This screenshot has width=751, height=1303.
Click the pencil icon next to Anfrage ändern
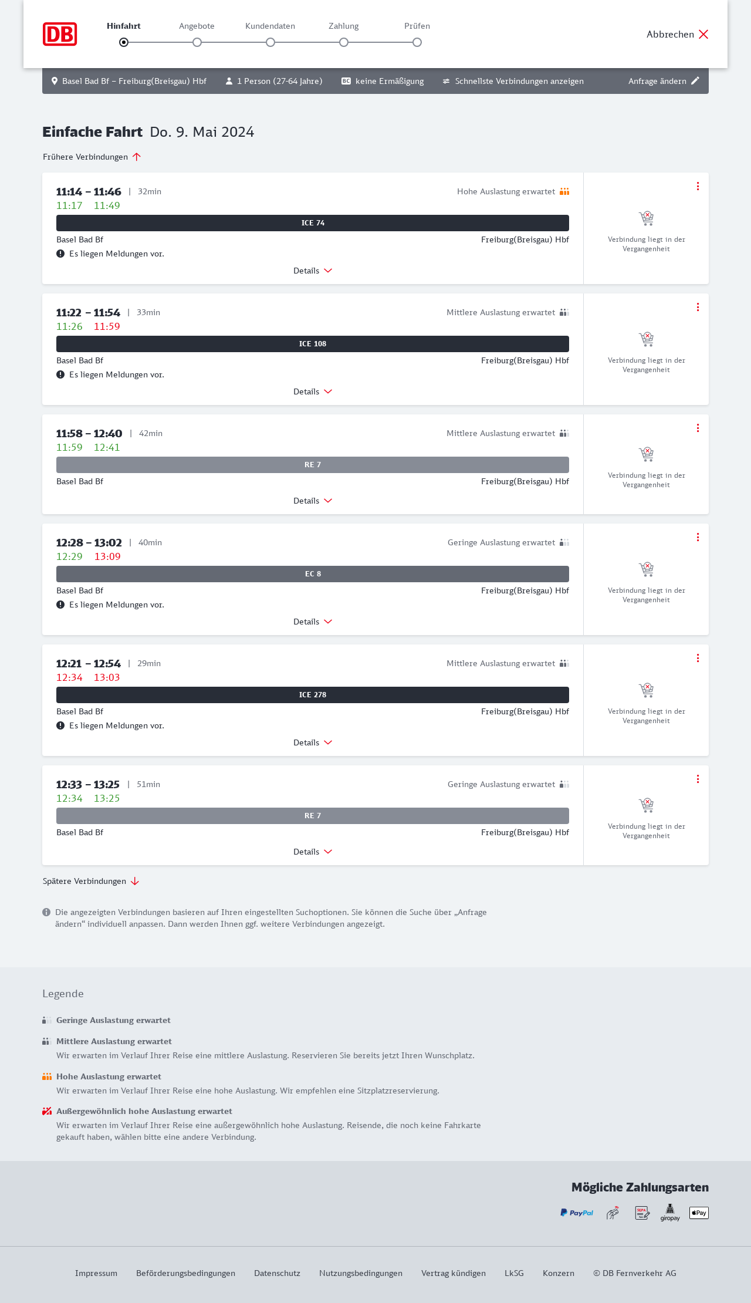[695, 81]
